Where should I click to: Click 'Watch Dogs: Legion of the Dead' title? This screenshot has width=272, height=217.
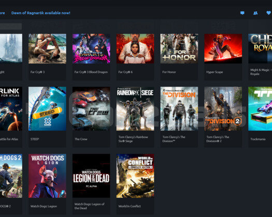[x=90, y=206]
